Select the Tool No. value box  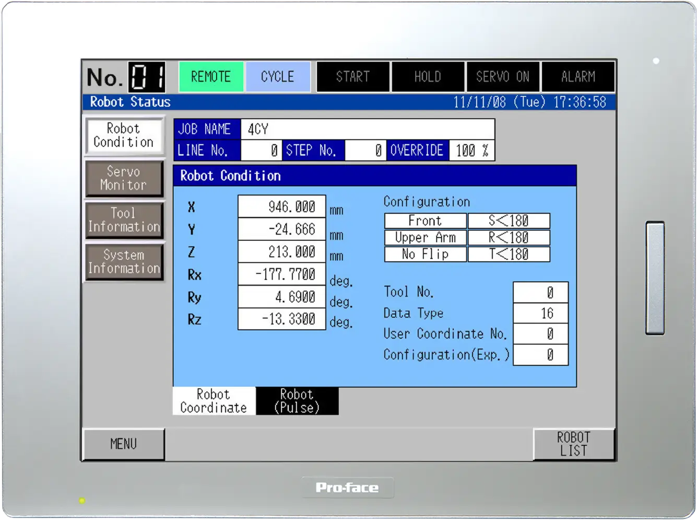pos(540,292)
